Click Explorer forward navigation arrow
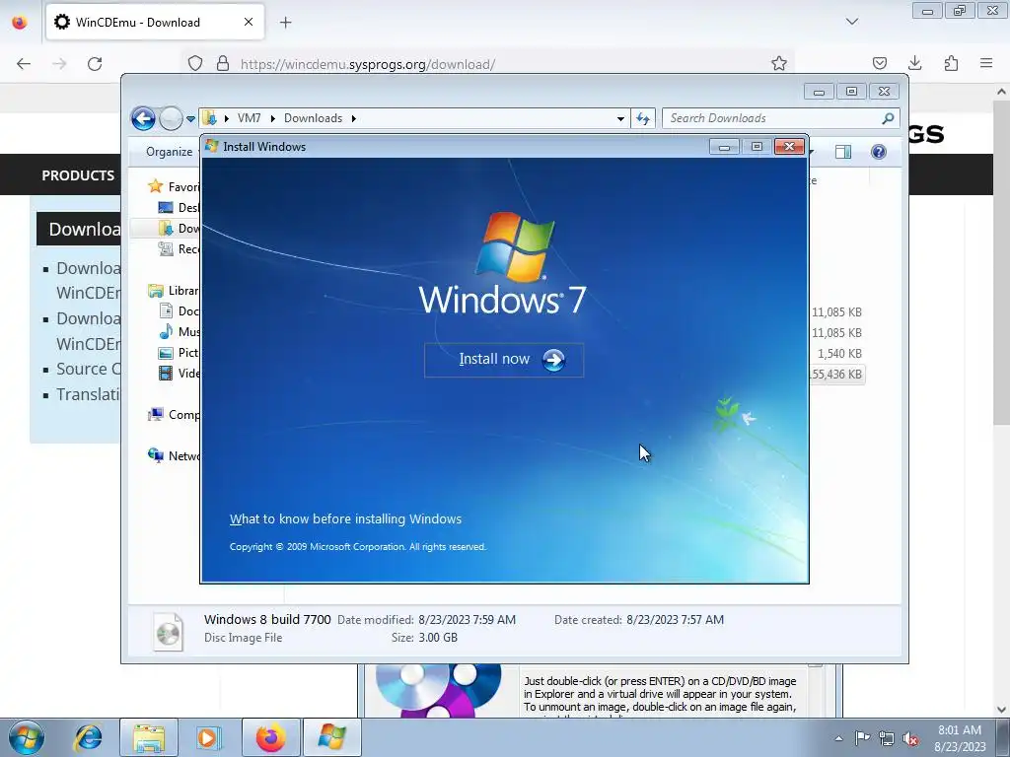The width and height of the screenshot is (1010, 757). point(171,118)
